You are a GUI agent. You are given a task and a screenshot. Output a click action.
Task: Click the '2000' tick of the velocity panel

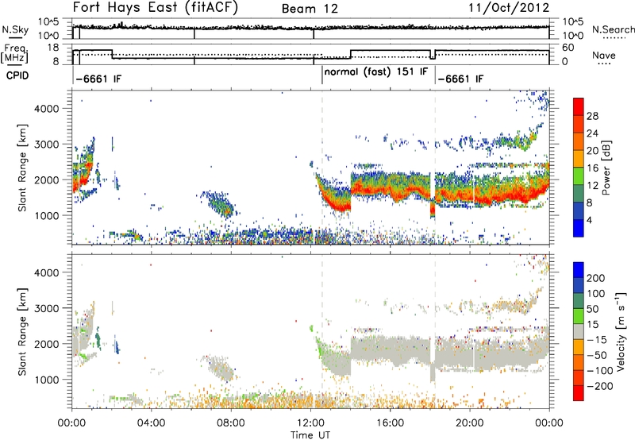tap(46, 344)
